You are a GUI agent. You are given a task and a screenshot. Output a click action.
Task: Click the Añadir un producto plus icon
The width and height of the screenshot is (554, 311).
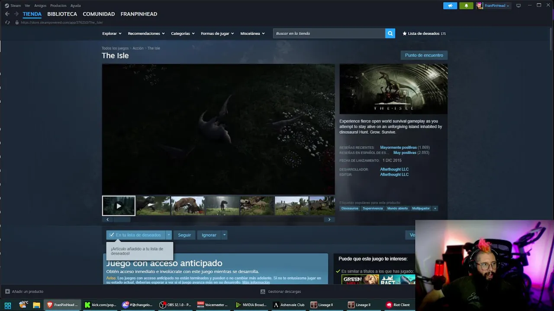(x=7, y=292)
